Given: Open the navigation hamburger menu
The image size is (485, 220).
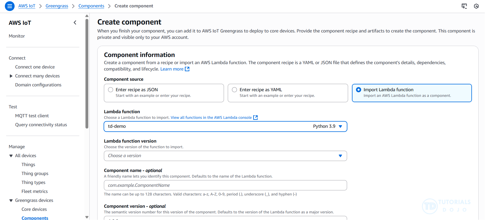Looking at the screenshot, I should click(9, 6).
